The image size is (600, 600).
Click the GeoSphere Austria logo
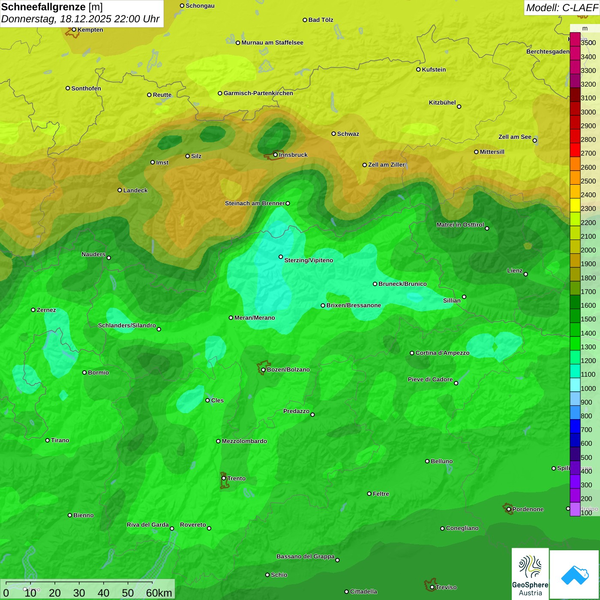(530, 575)
